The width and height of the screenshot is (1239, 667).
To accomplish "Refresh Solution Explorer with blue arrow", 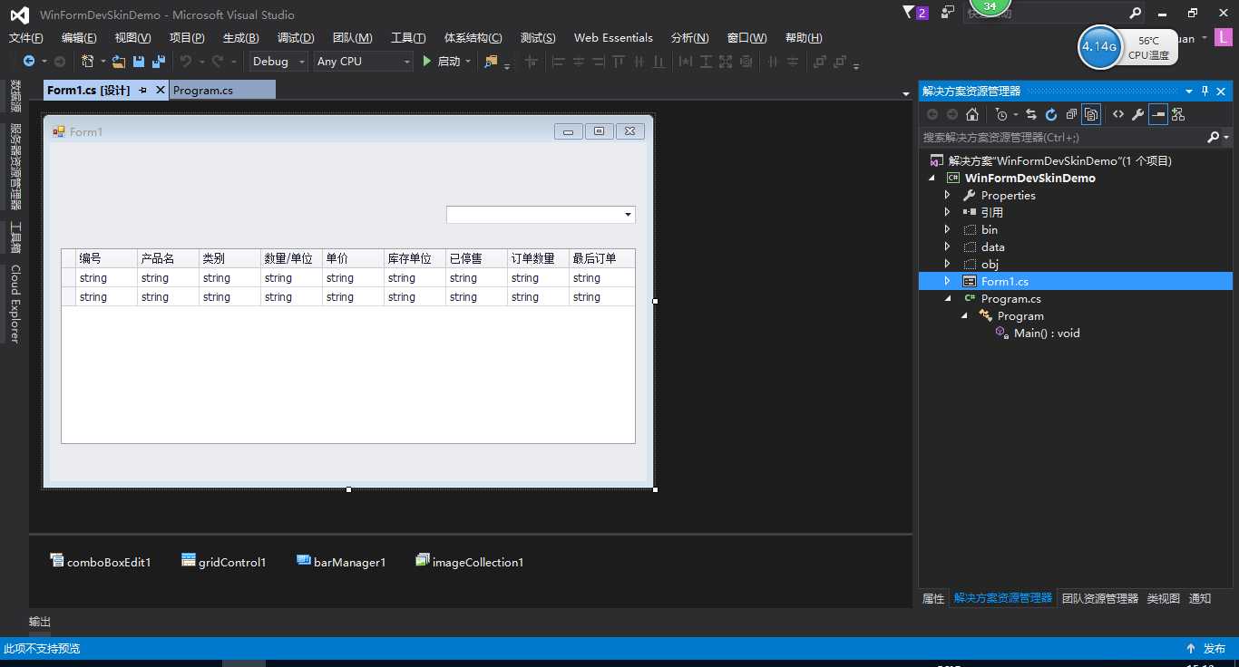I will [1051, 114].
